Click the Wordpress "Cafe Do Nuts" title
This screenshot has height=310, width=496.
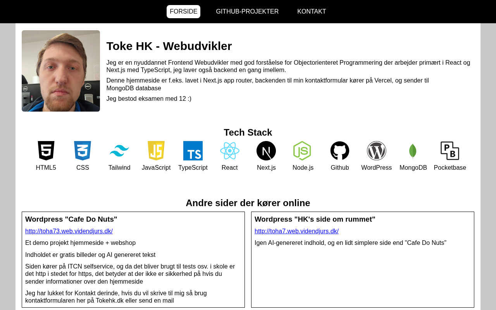coord(71,219)
